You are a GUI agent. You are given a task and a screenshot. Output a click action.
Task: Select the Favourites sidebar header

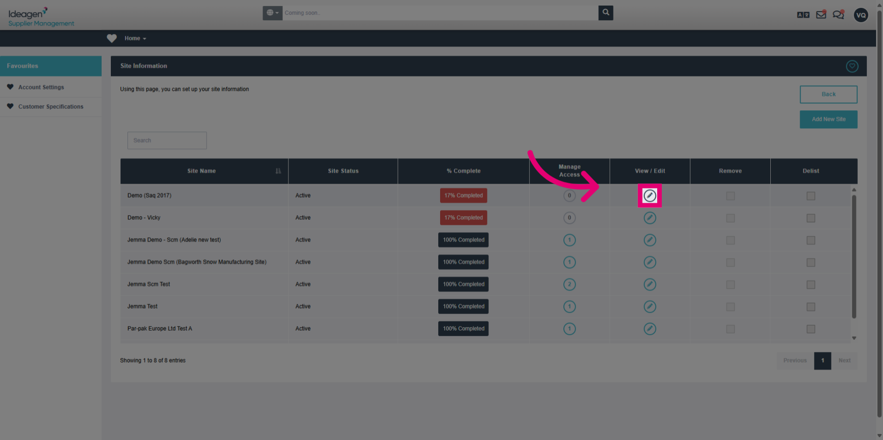[51, 66]
